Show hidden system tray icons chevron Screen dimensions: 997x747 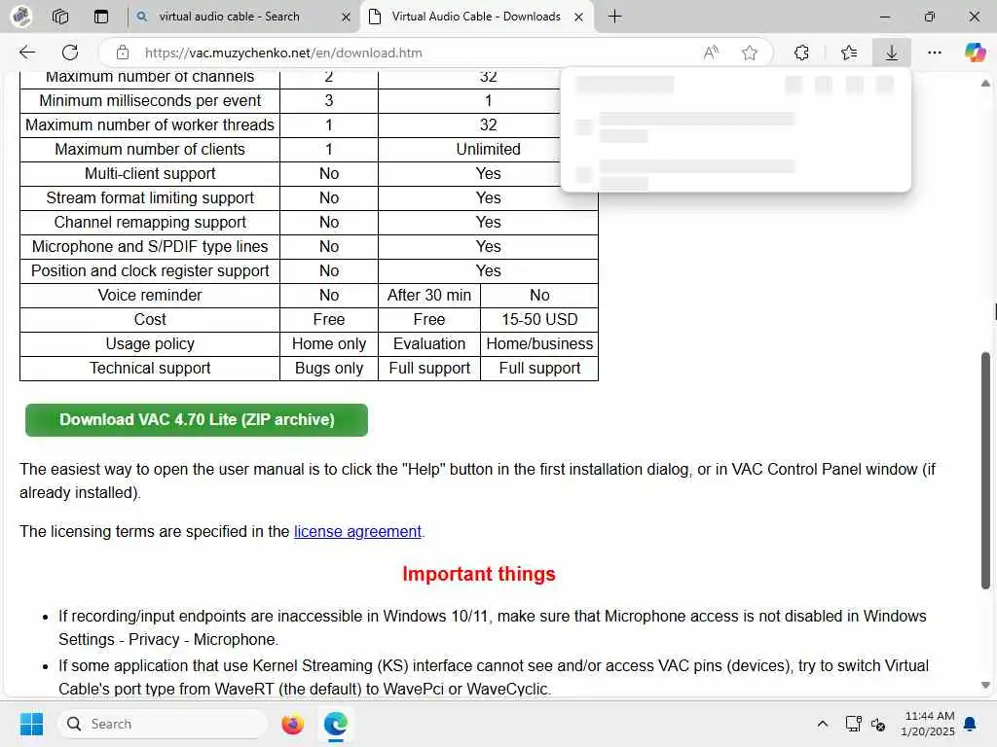pyautogui.click(x=822, y=724)
